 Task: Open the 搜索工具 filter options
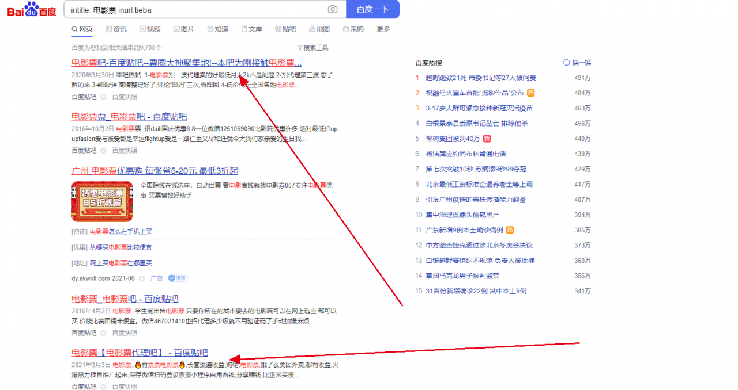pos(313,48)
